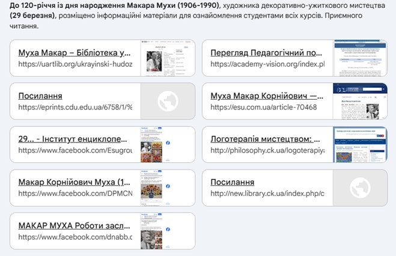The height and width of the screenshot is (256, 396).
Task: Click Facebook badge on the Інститут енциклопе… preview
Action: (x=166, y=144)
